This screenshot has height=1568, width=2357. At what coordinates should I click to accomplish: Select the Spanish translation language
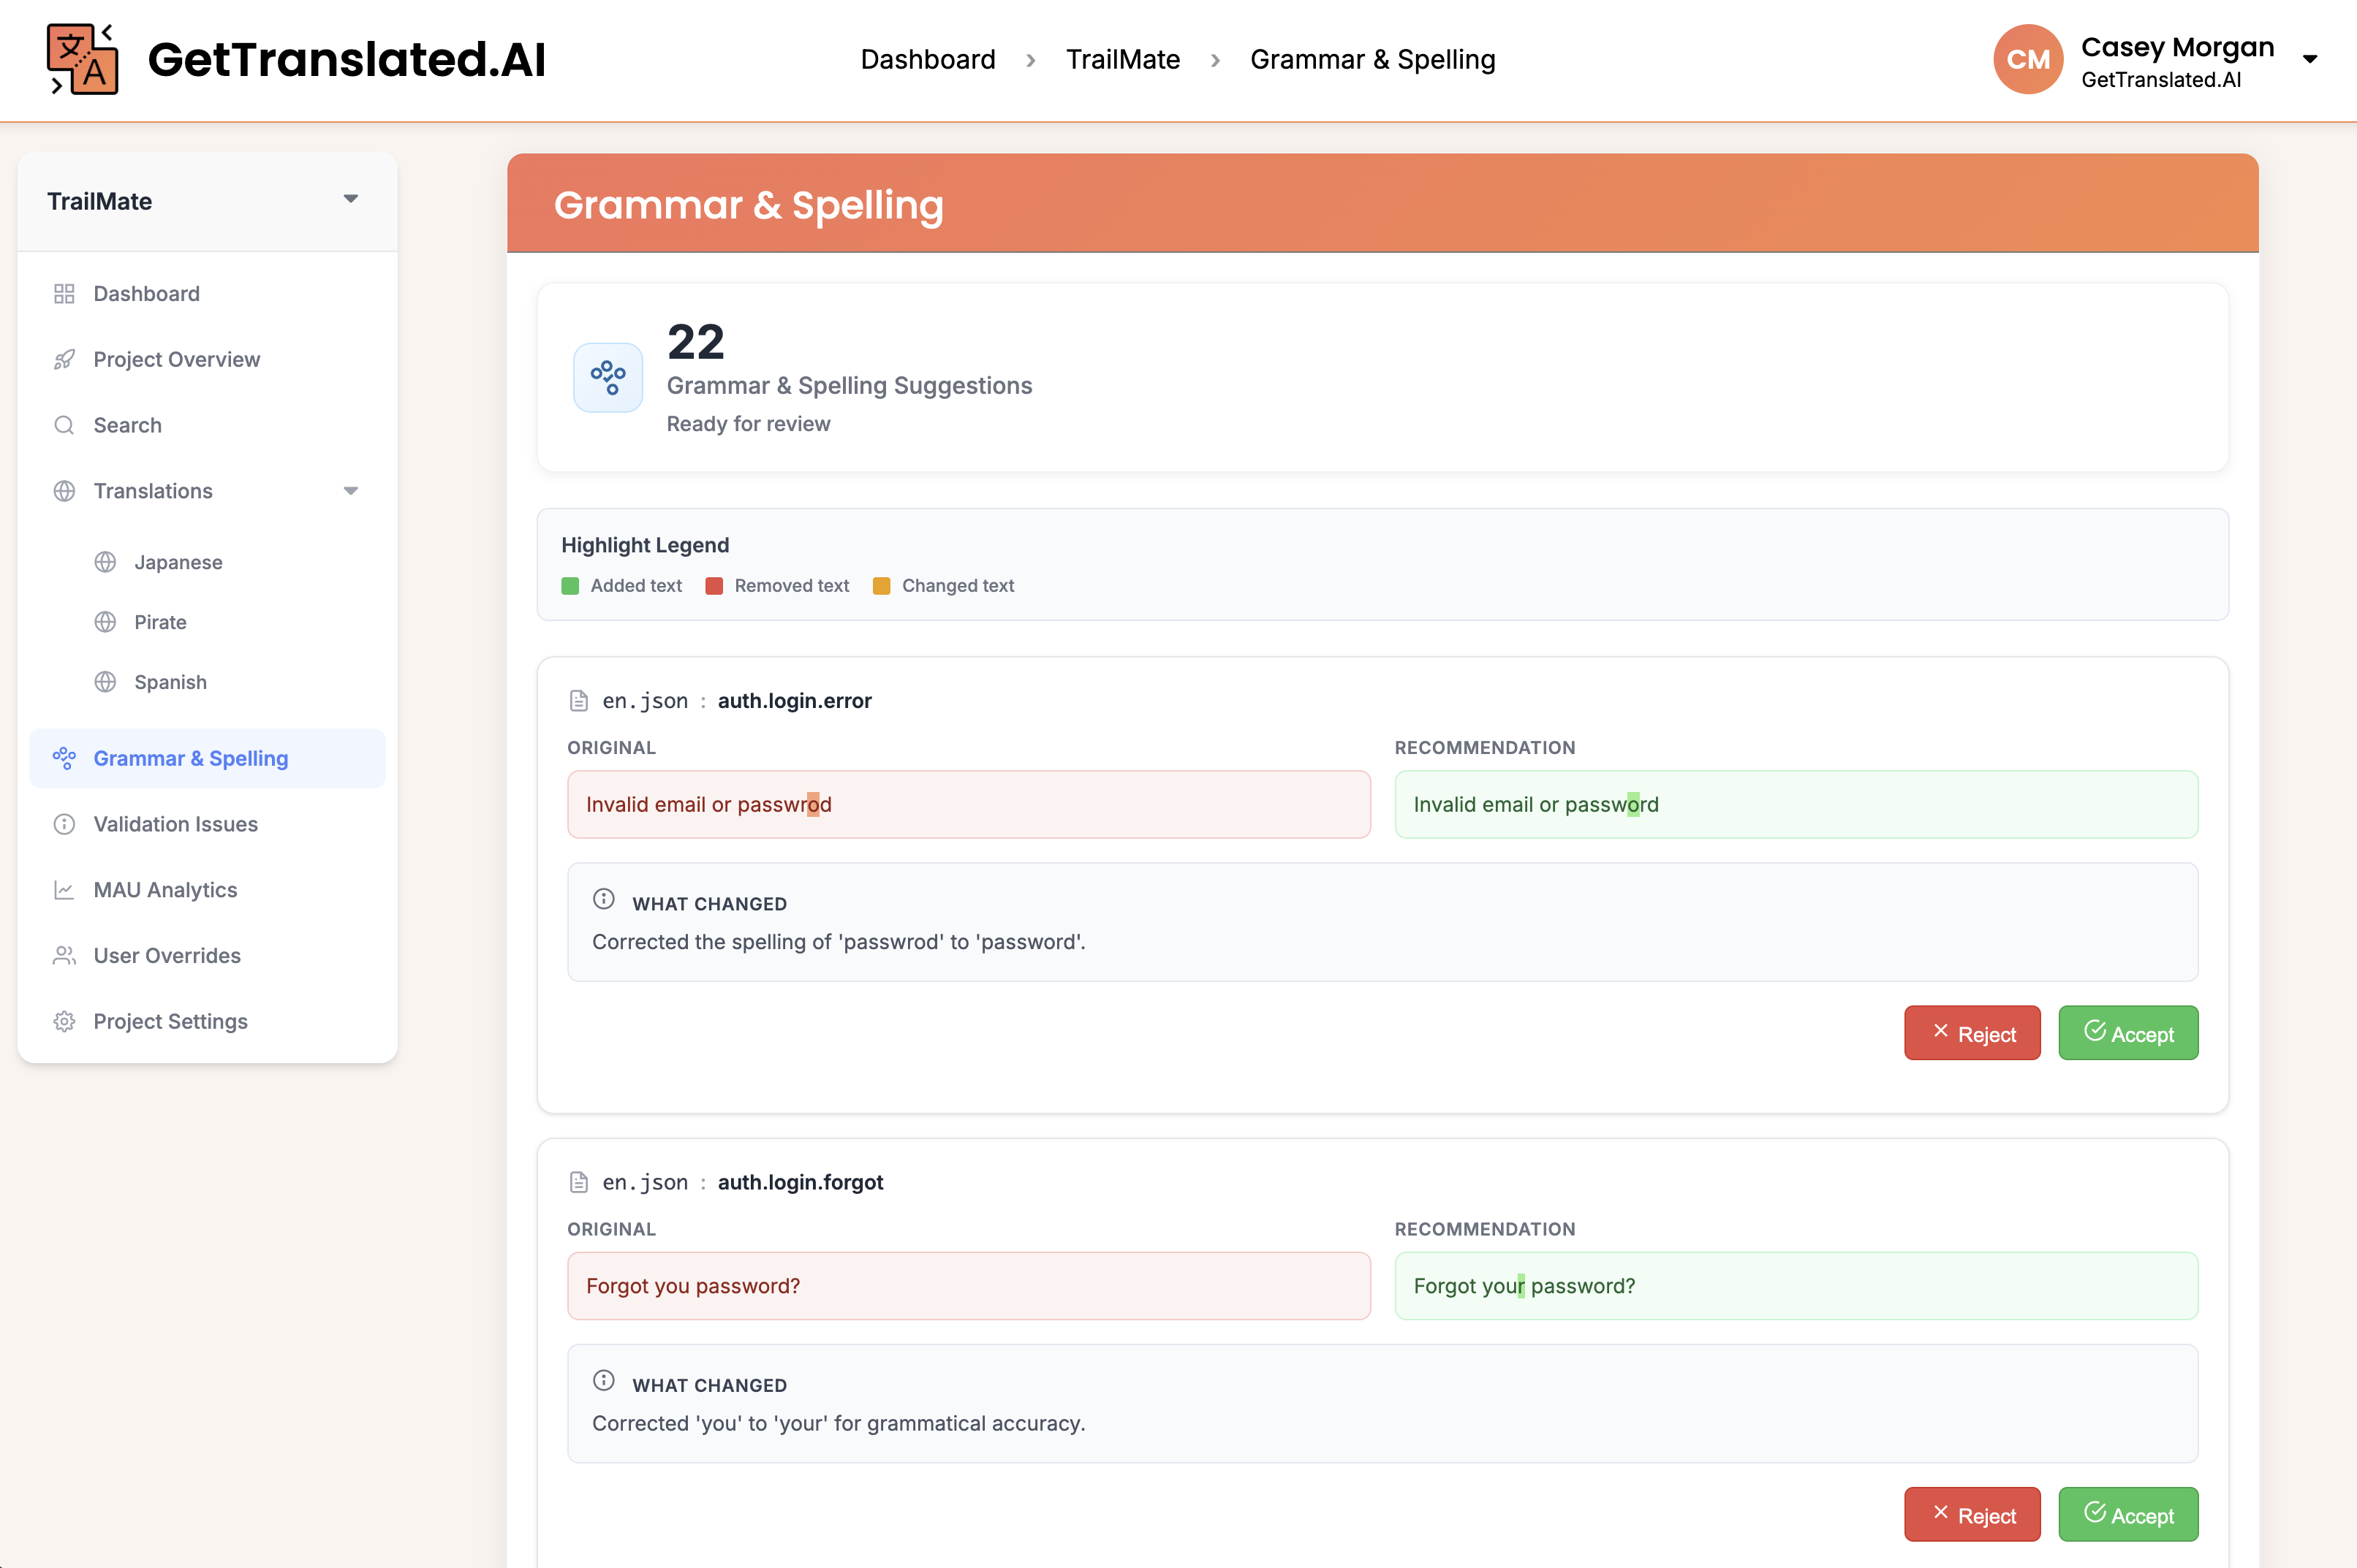tap(170, 681)
